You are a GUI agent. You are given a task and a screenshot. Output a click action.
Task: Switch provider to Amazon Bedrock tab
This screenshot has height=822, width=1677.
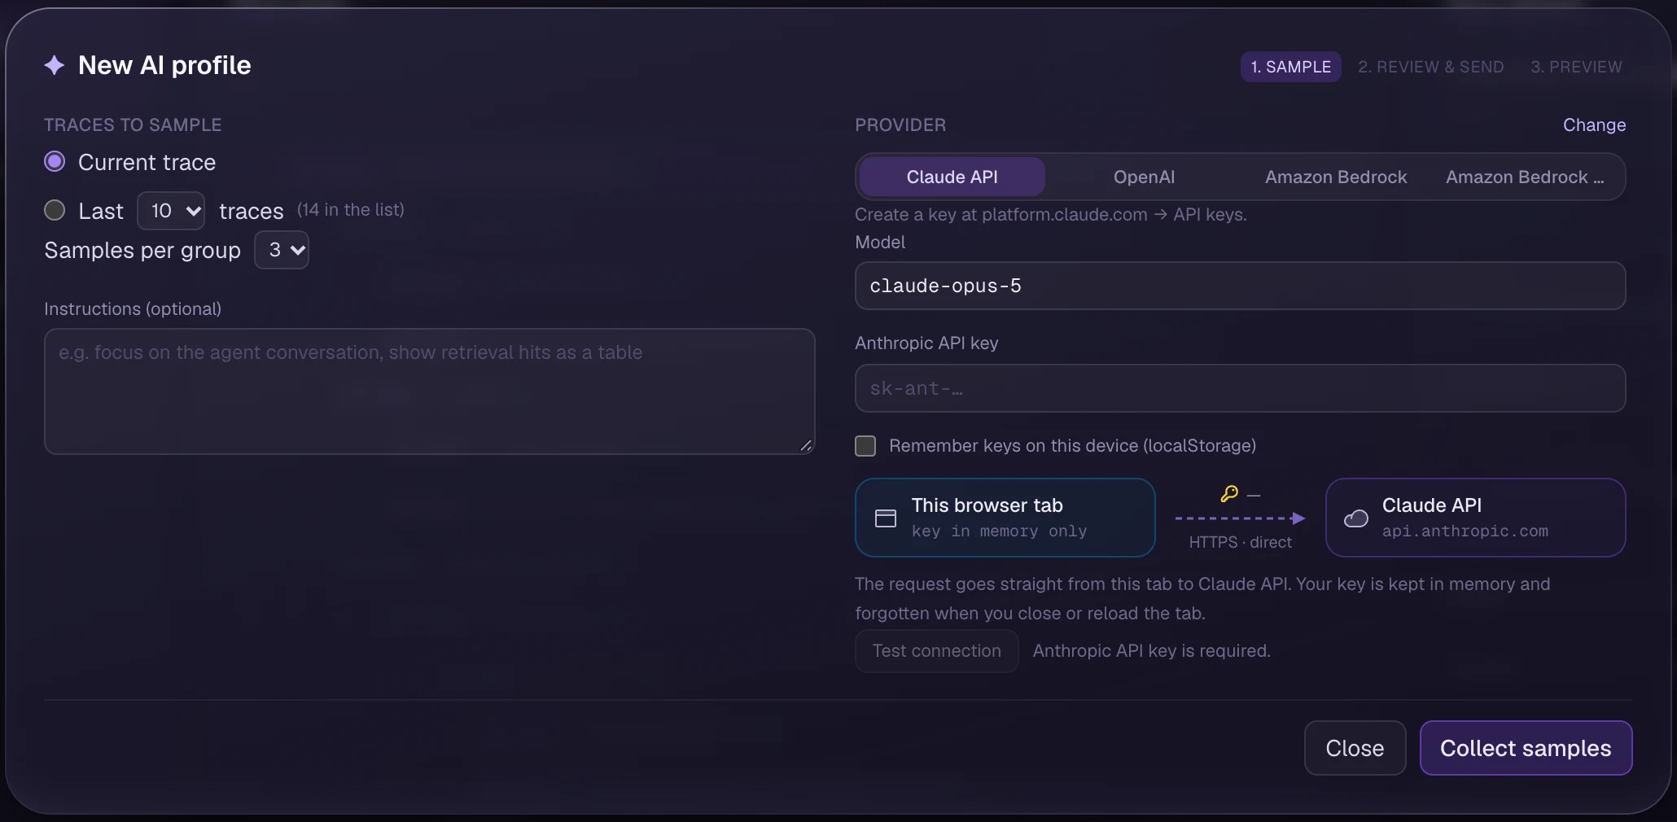(1335, 177)
